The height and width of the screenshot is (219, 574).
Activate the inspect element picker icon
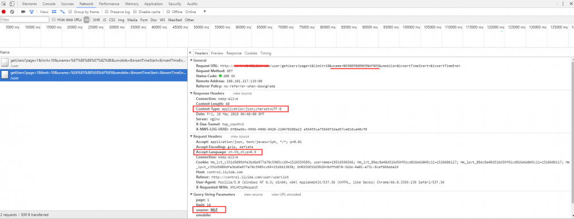pyautogui.click(x=4, y=3)
